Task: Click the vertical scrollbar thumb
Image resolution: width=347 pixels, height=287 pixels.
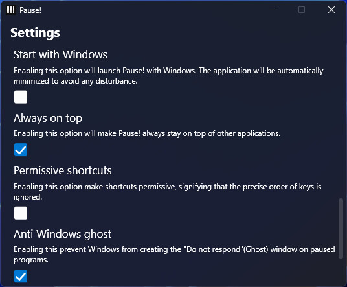Action: pyautogui.click(x=341, y=229)
